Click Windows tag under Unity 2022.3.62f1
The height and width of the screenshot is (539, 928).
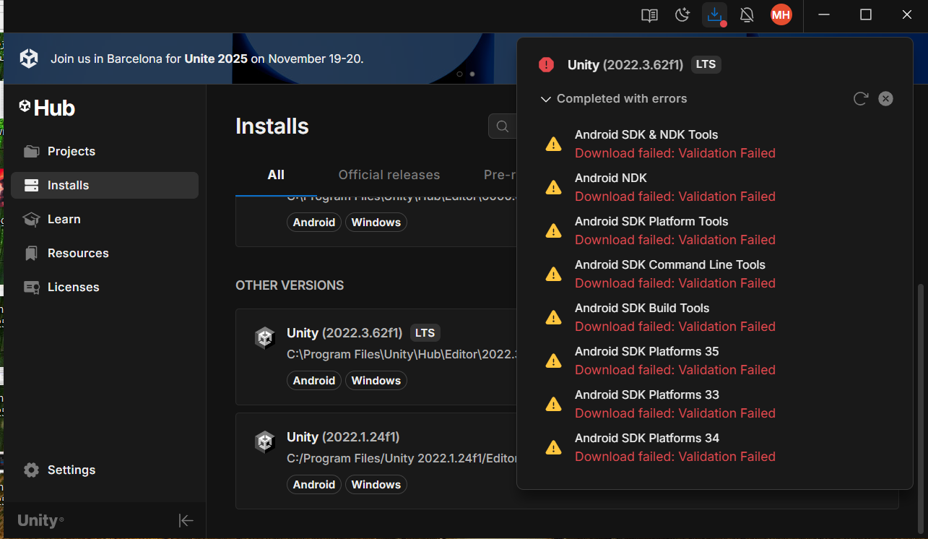[376, 381]
